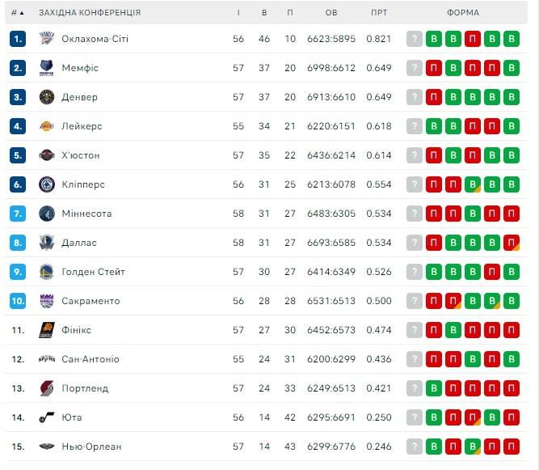Click New Orleans' last red П form badge
The height and width of the screenshot is (470, 539).
[511, 447]
